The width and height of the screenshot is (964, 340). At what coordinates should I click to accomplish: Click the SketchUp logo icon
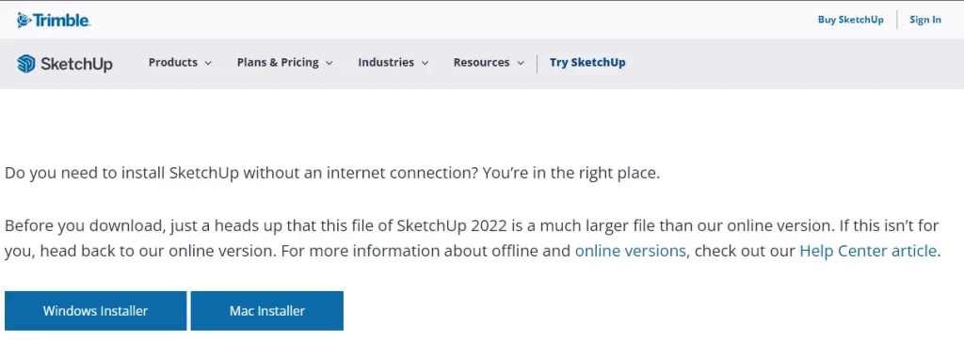click(x=25, y=63)
